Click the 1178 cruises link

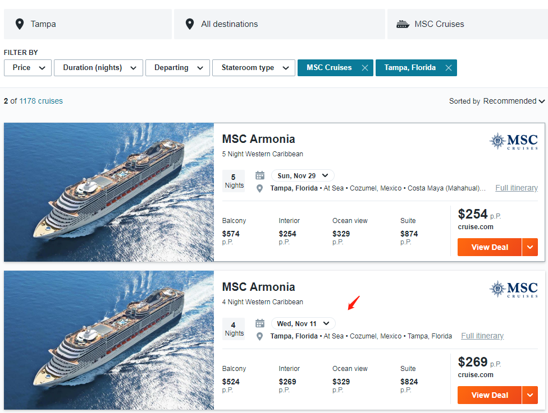41,101
